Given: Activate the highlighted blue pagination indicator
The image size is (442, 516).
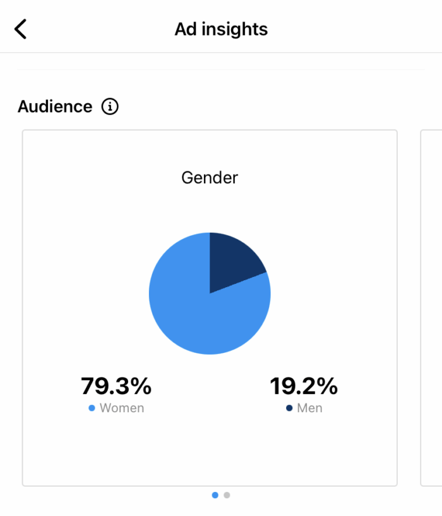Looking at the screenshot, I should click(x=215, y=495).
